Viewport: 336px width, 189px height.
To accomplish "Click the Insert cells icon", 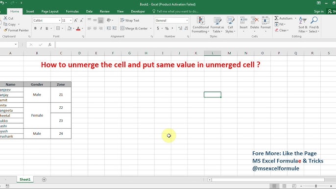I will (x=243, y=21).
